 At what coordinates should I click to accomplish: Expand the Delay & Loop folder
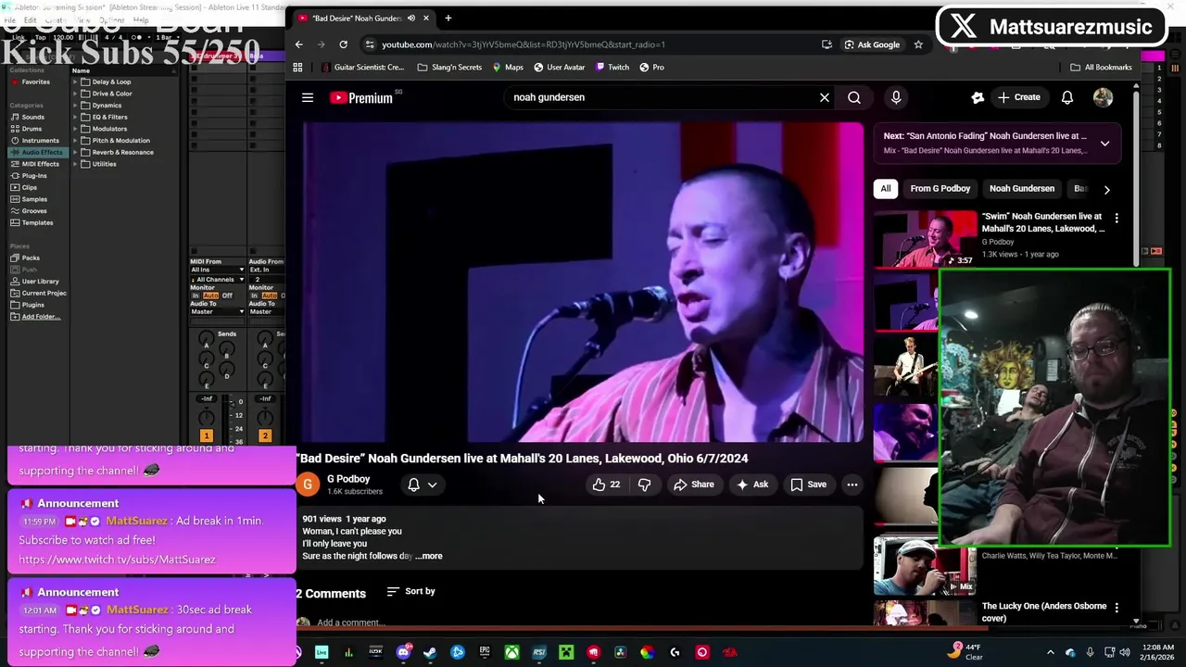pos(75,82)
